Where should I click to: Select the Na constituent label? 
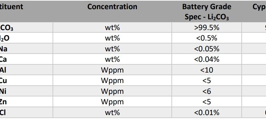pos(3,49)
